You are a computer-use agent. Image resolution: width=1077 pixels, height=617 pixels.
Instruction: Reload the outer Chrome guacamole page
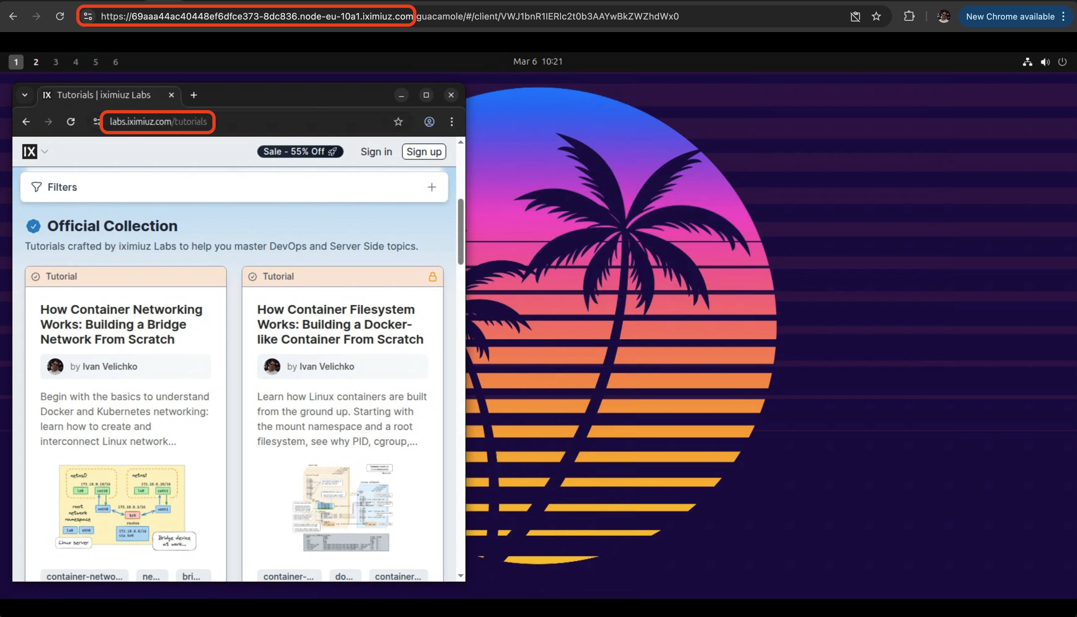point(60,17)
